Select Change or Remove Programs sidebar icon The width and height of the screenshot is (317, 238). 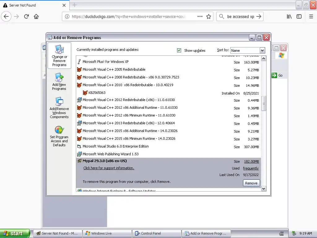click(59, 55)
